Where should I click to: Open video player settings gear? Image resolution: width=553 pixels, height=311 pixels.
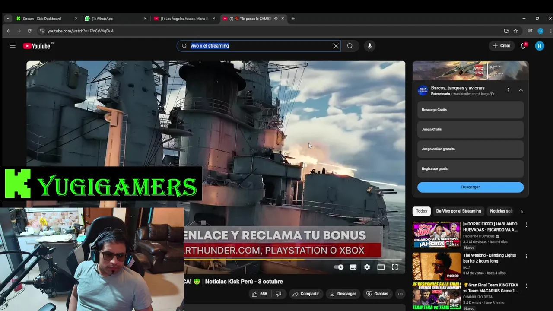[x=367, y=267]
